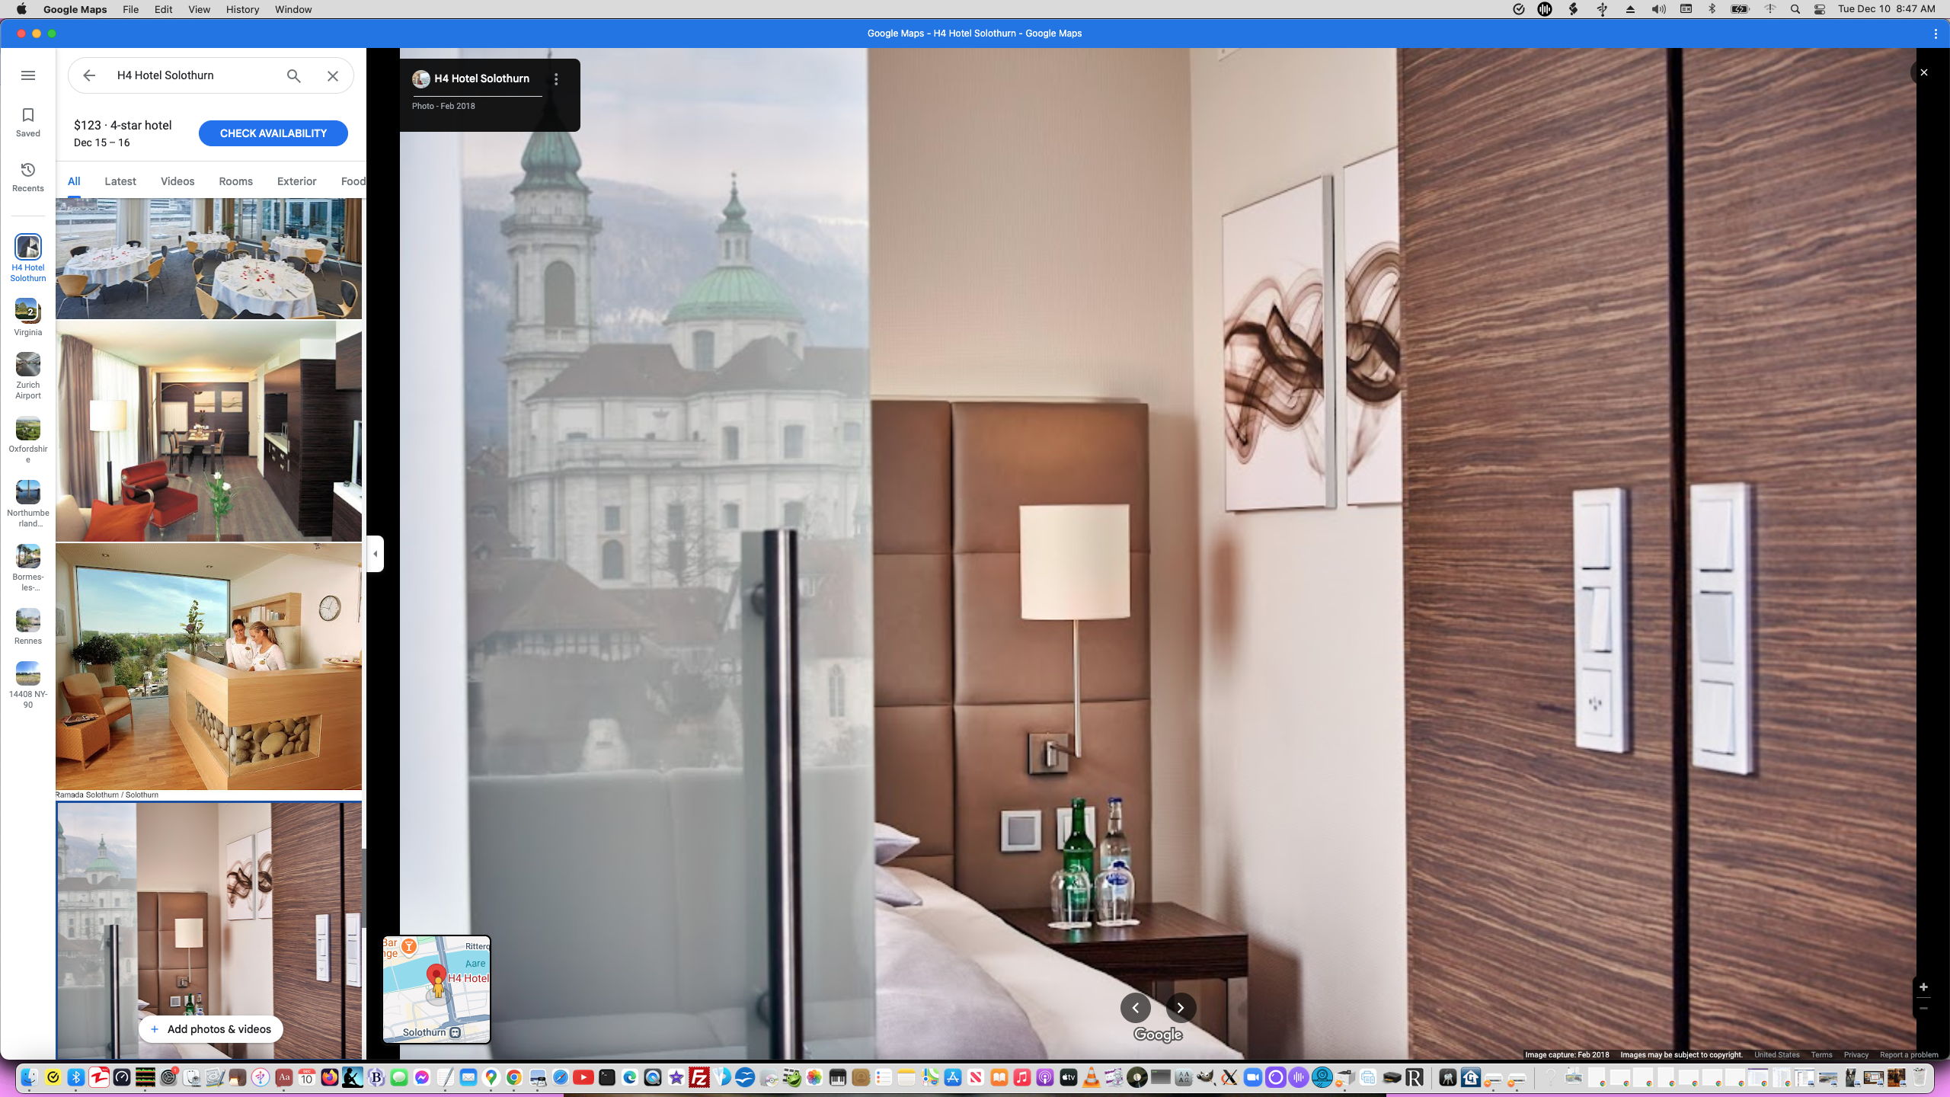Advance to the next photo with the arrow

pyautogui.click(x=1180, y=1007)
